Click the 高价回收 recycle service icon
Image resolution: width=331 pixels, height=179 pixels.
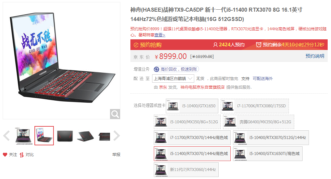(156, 69)
